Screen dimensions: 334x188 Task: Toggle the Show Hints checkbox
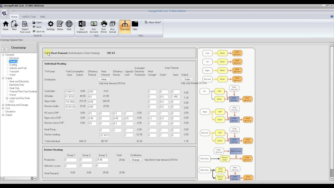click(x=141, y=22)
